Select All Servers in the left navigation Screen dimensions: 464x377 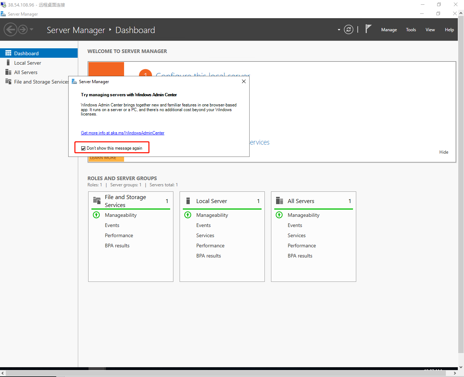click(x=39, y=72)
